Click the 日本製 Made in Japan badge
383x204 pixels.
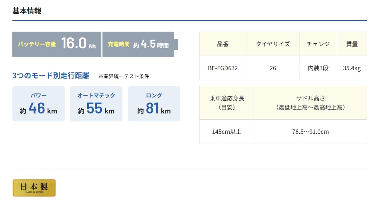click(34, 188)
